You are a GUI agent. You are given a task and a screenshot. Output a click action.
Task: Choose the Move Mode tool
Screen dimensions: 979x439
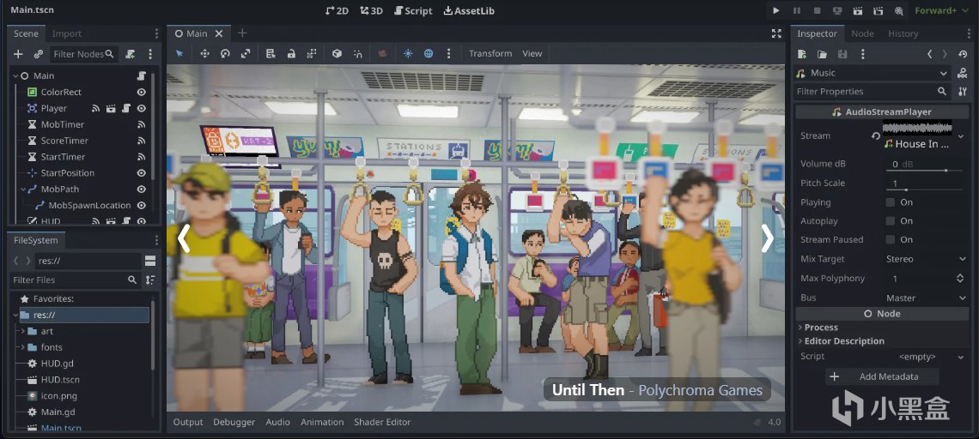tap(204, 54)
